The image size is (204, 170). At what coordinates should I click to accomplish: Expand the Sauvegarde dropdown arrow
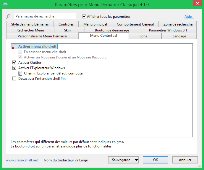[x=136, y=160]
